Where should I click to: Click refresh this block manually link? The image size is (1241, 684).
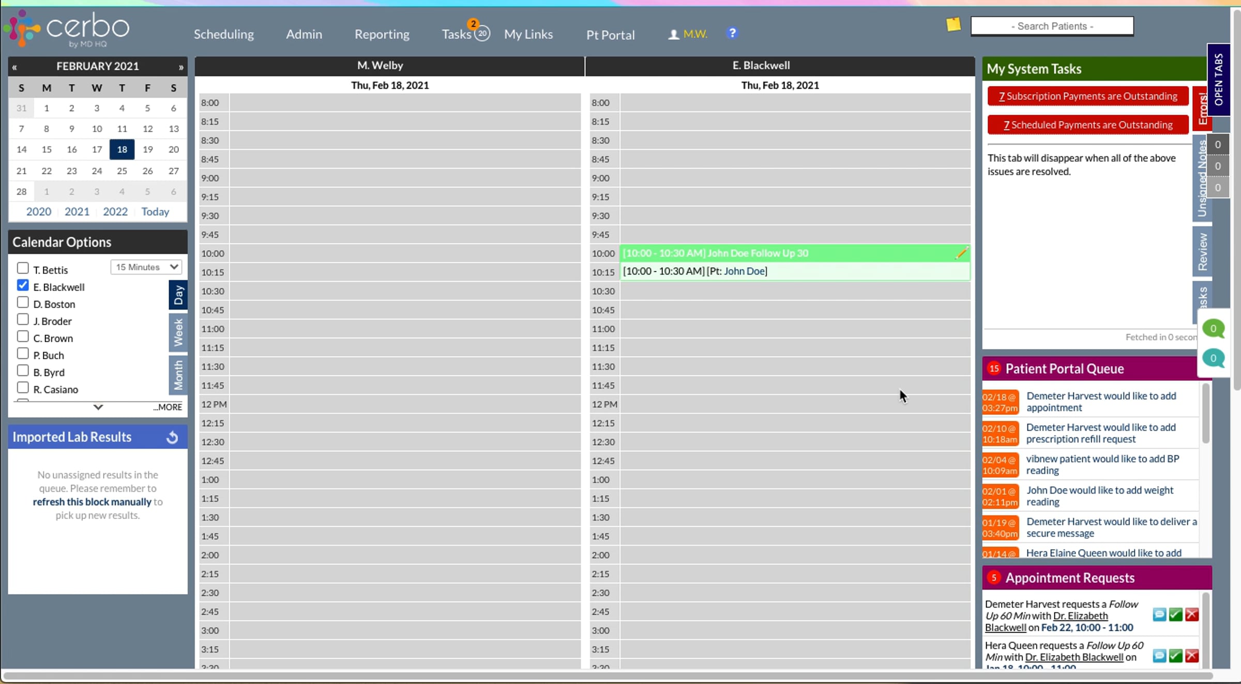click(92, 501)
